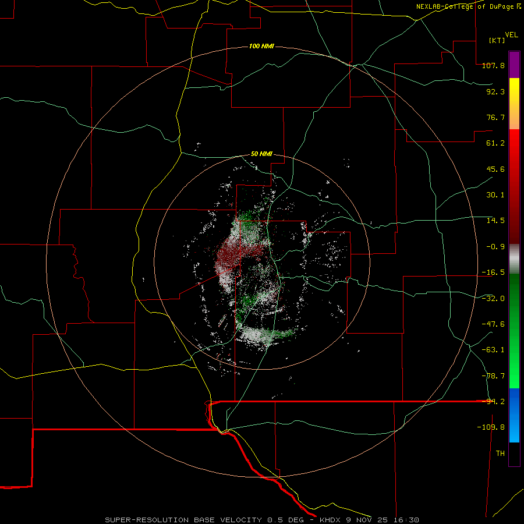Click the 50 NMI range ring label
The height and width of the screenshot is (524, 524).
click(x=261, y=154)
